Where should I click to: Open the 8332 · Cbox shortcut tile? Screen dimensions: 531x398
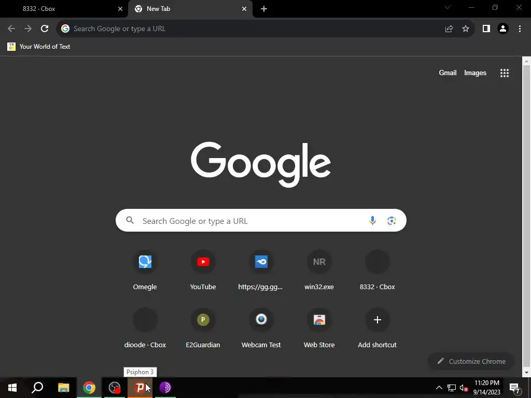[378, 271]
